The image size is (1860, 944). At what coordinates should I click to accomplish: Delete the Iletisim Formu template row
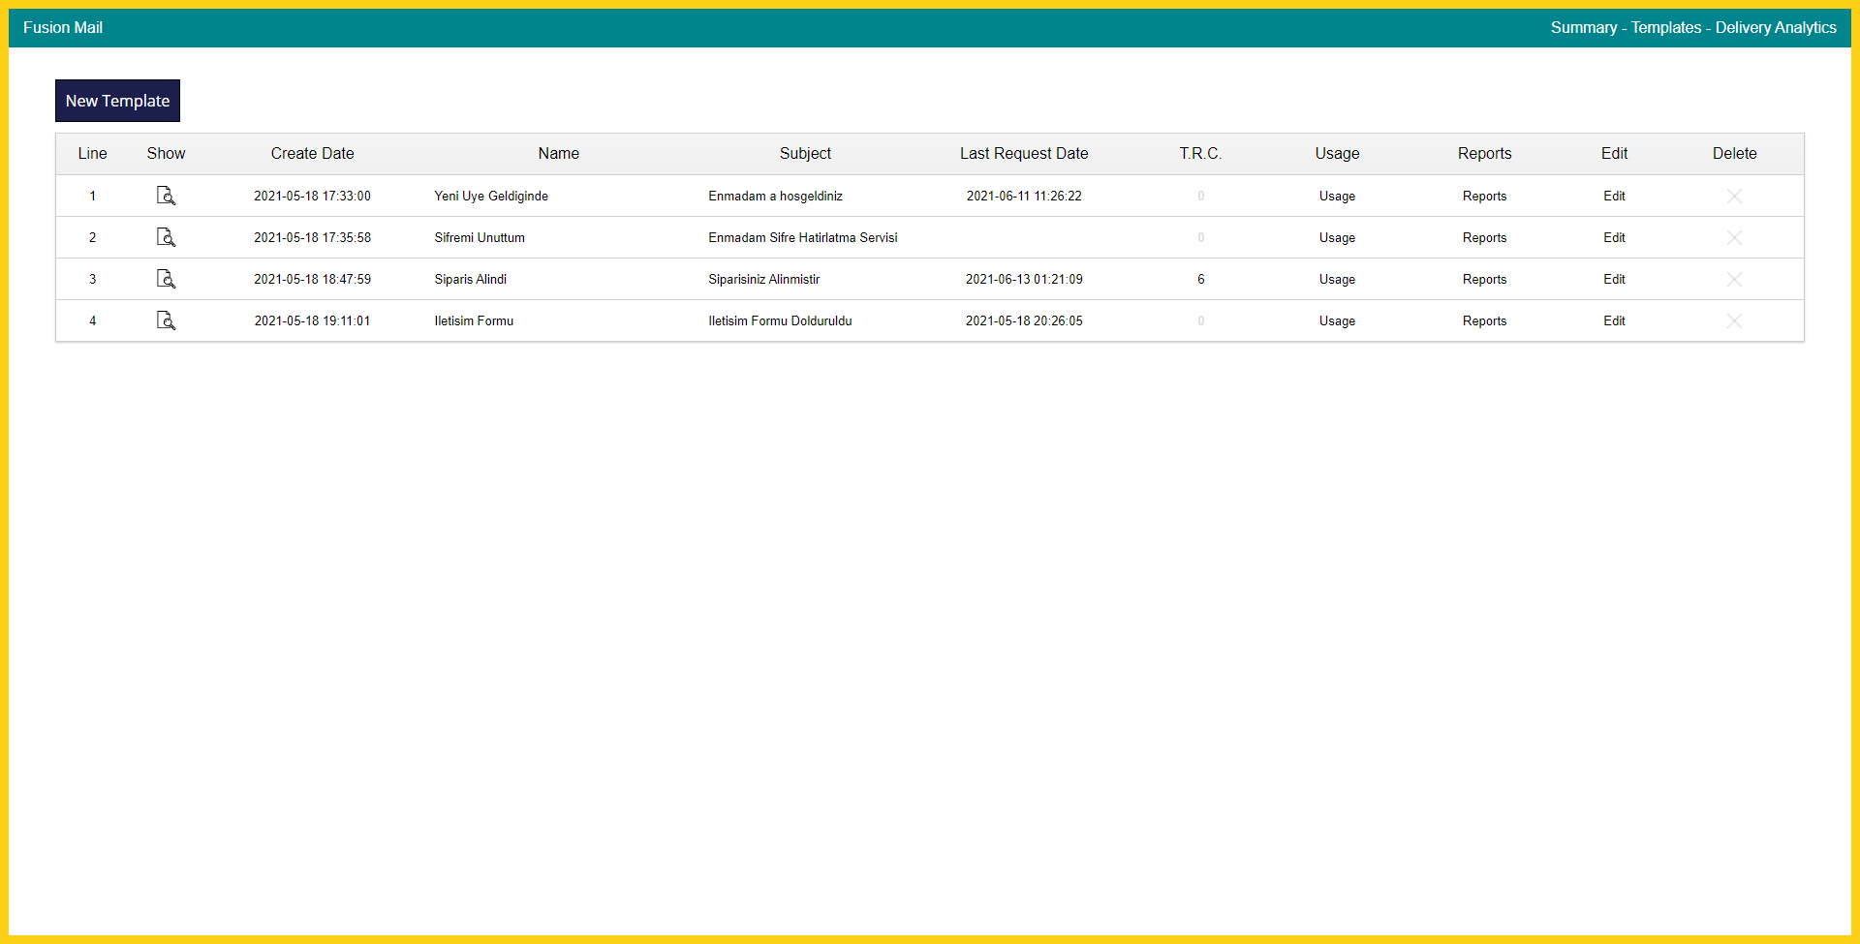1734,320
